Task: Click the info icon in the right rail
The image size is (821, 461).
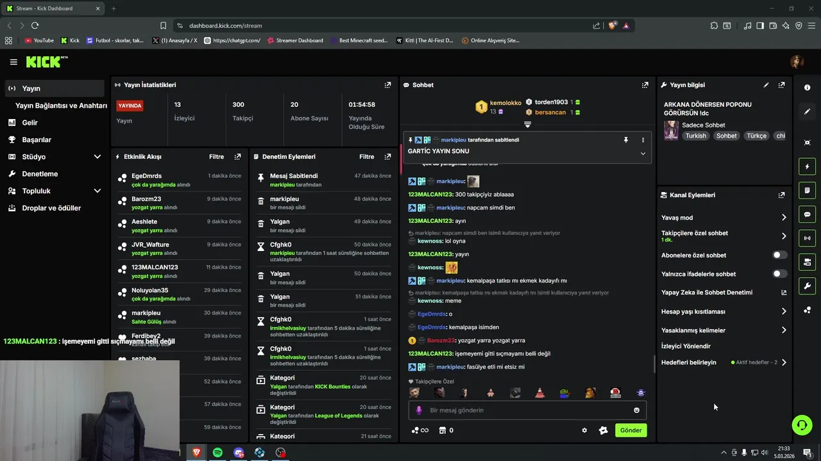Action: (x=807, y=87)
